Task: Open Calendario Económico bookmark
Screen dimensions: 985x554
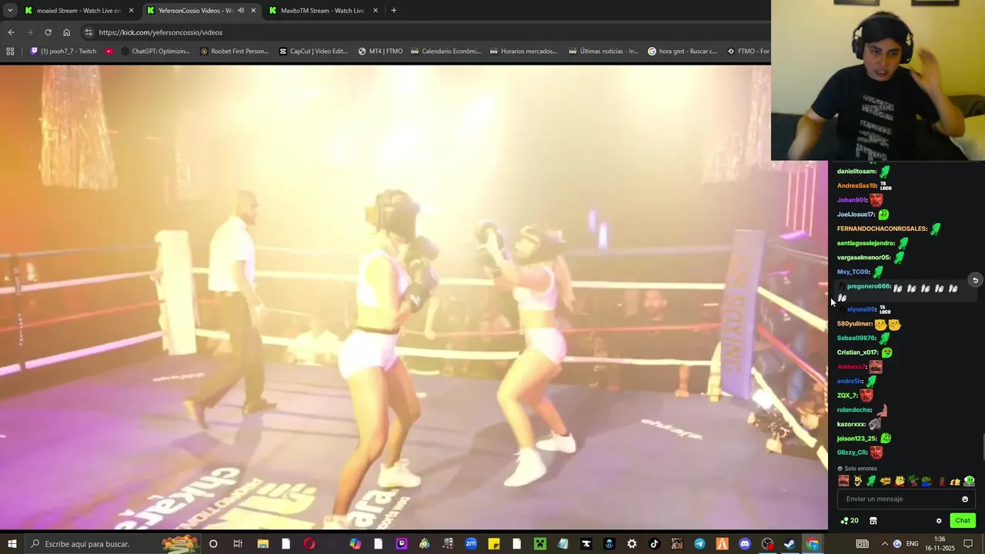Action: 446,52
